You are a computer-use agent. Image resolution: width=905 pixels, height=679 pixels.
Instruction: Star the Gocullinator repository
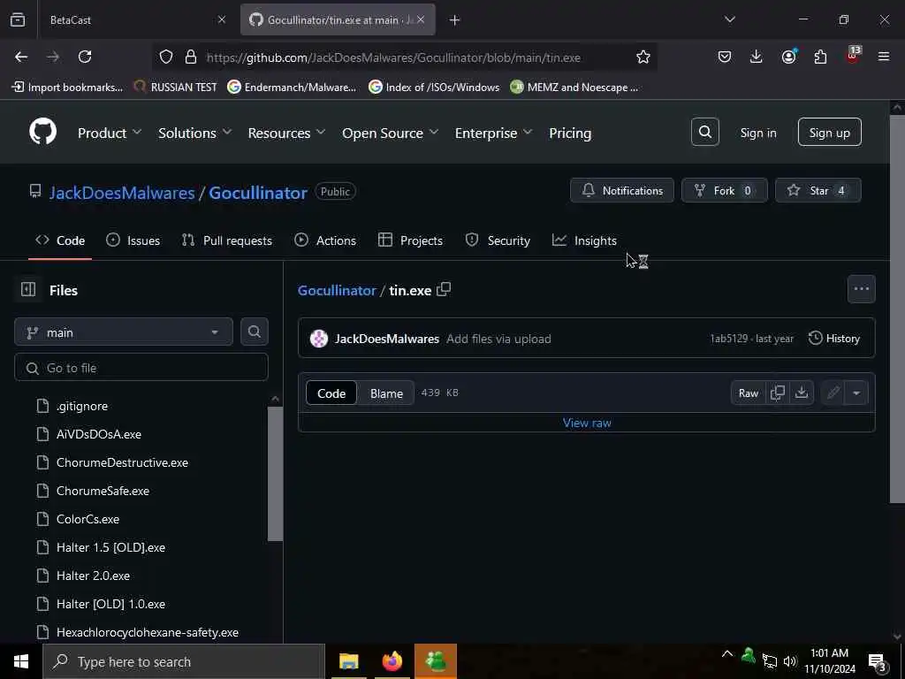[x=818, y=190]
